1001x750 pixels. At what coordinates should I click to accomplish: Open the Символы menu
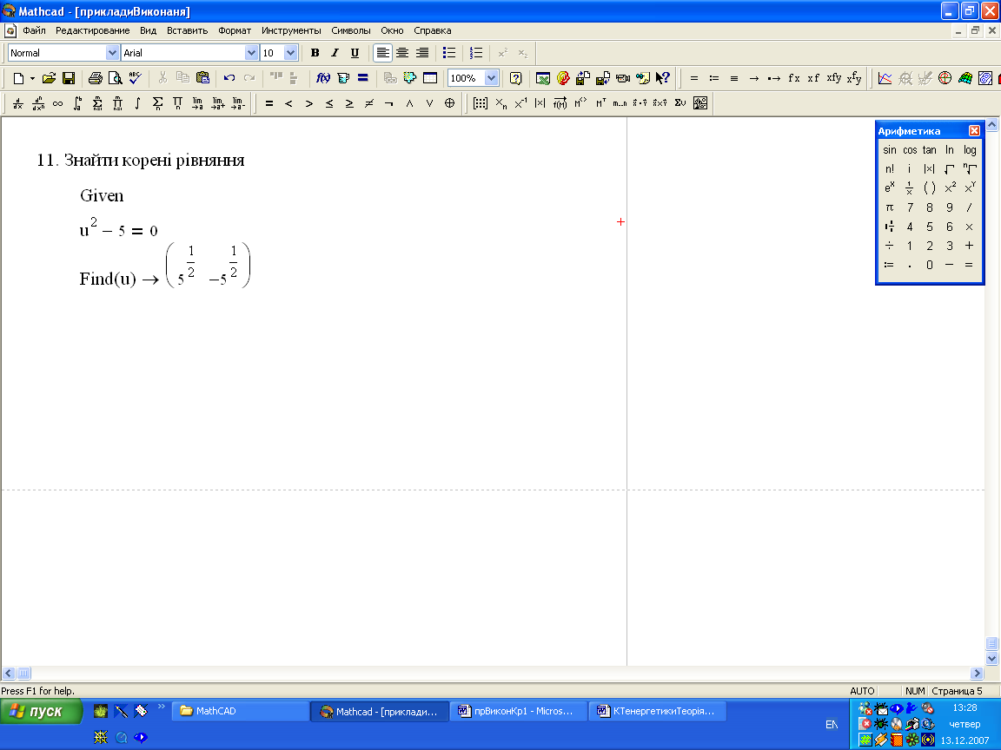350,30
